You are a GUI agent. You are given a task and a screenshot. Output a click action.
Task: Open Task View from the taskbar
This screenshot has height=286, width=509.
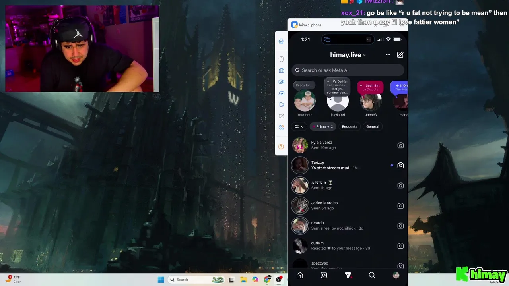tap(231, 280)
